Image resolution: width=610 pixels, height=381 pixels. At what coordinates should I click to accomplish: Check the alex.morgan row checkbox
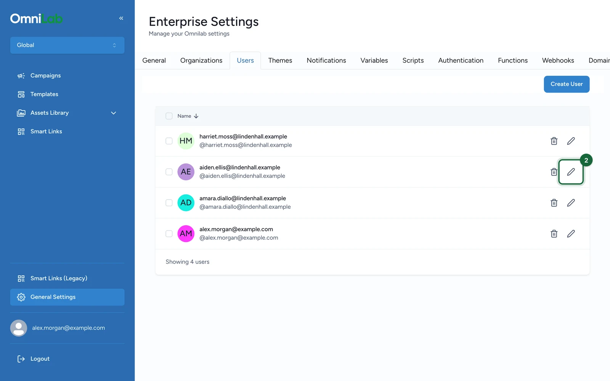169,234
